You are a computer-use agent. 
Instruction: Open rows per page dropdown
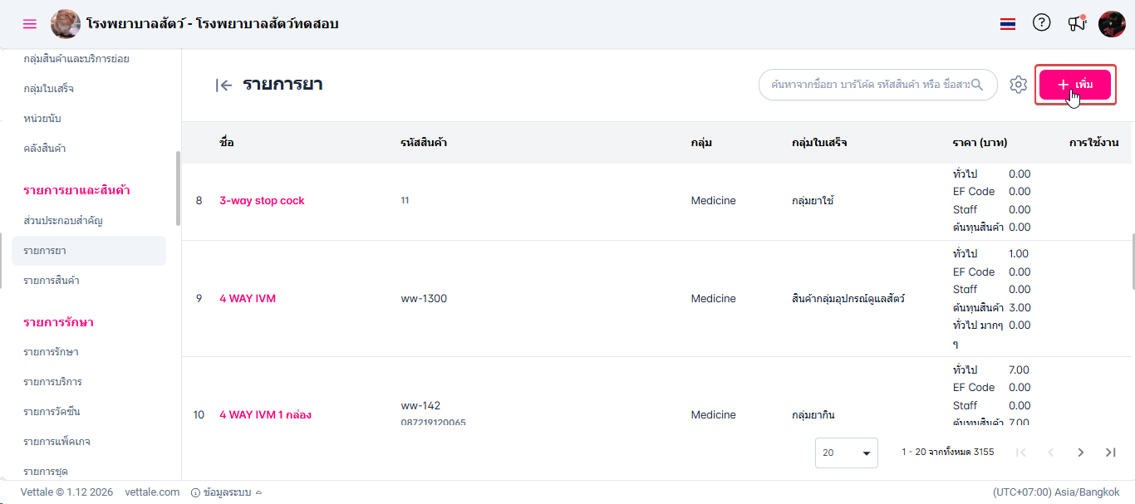point(846,453)
